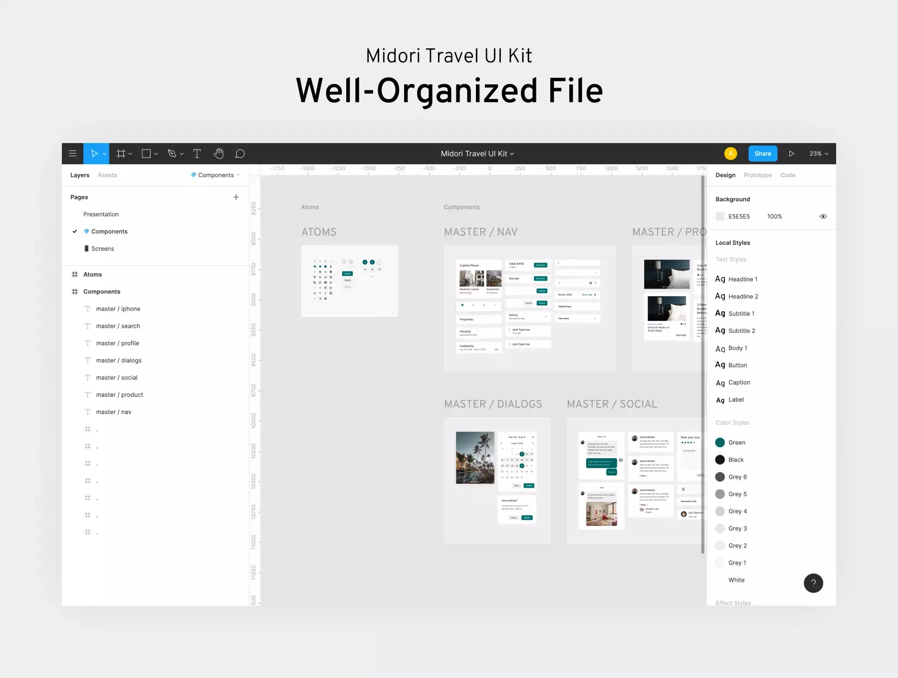Open the Midori Travel UI Kit file menu
The height and width of the screenshot is (678, 898).
click(x=477, y=154)
